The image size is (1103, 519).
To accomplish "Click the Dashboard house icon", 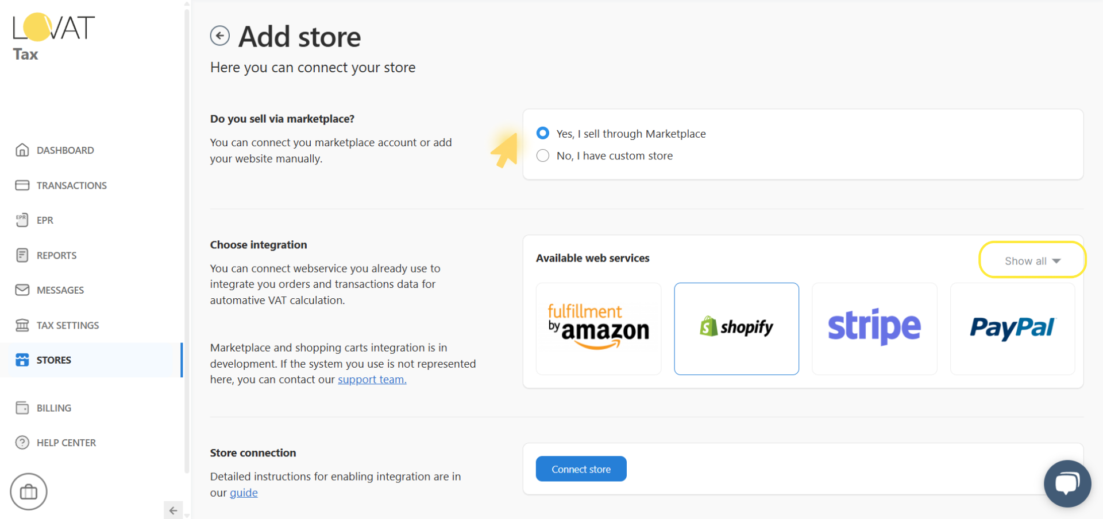I will coord(22,150).
